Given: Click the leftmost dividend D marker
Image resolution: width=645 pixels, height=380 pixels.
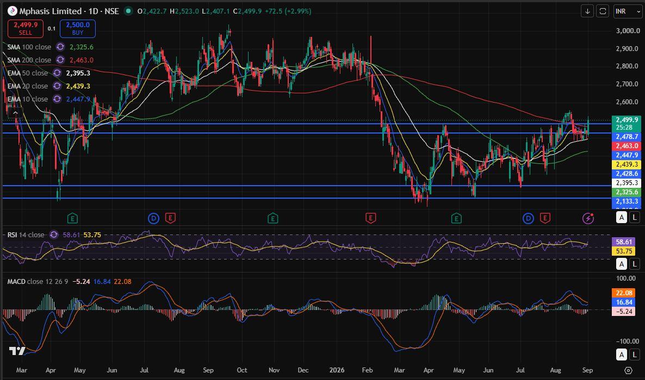Looking at the screenshot, I should (x=153, y=218).
